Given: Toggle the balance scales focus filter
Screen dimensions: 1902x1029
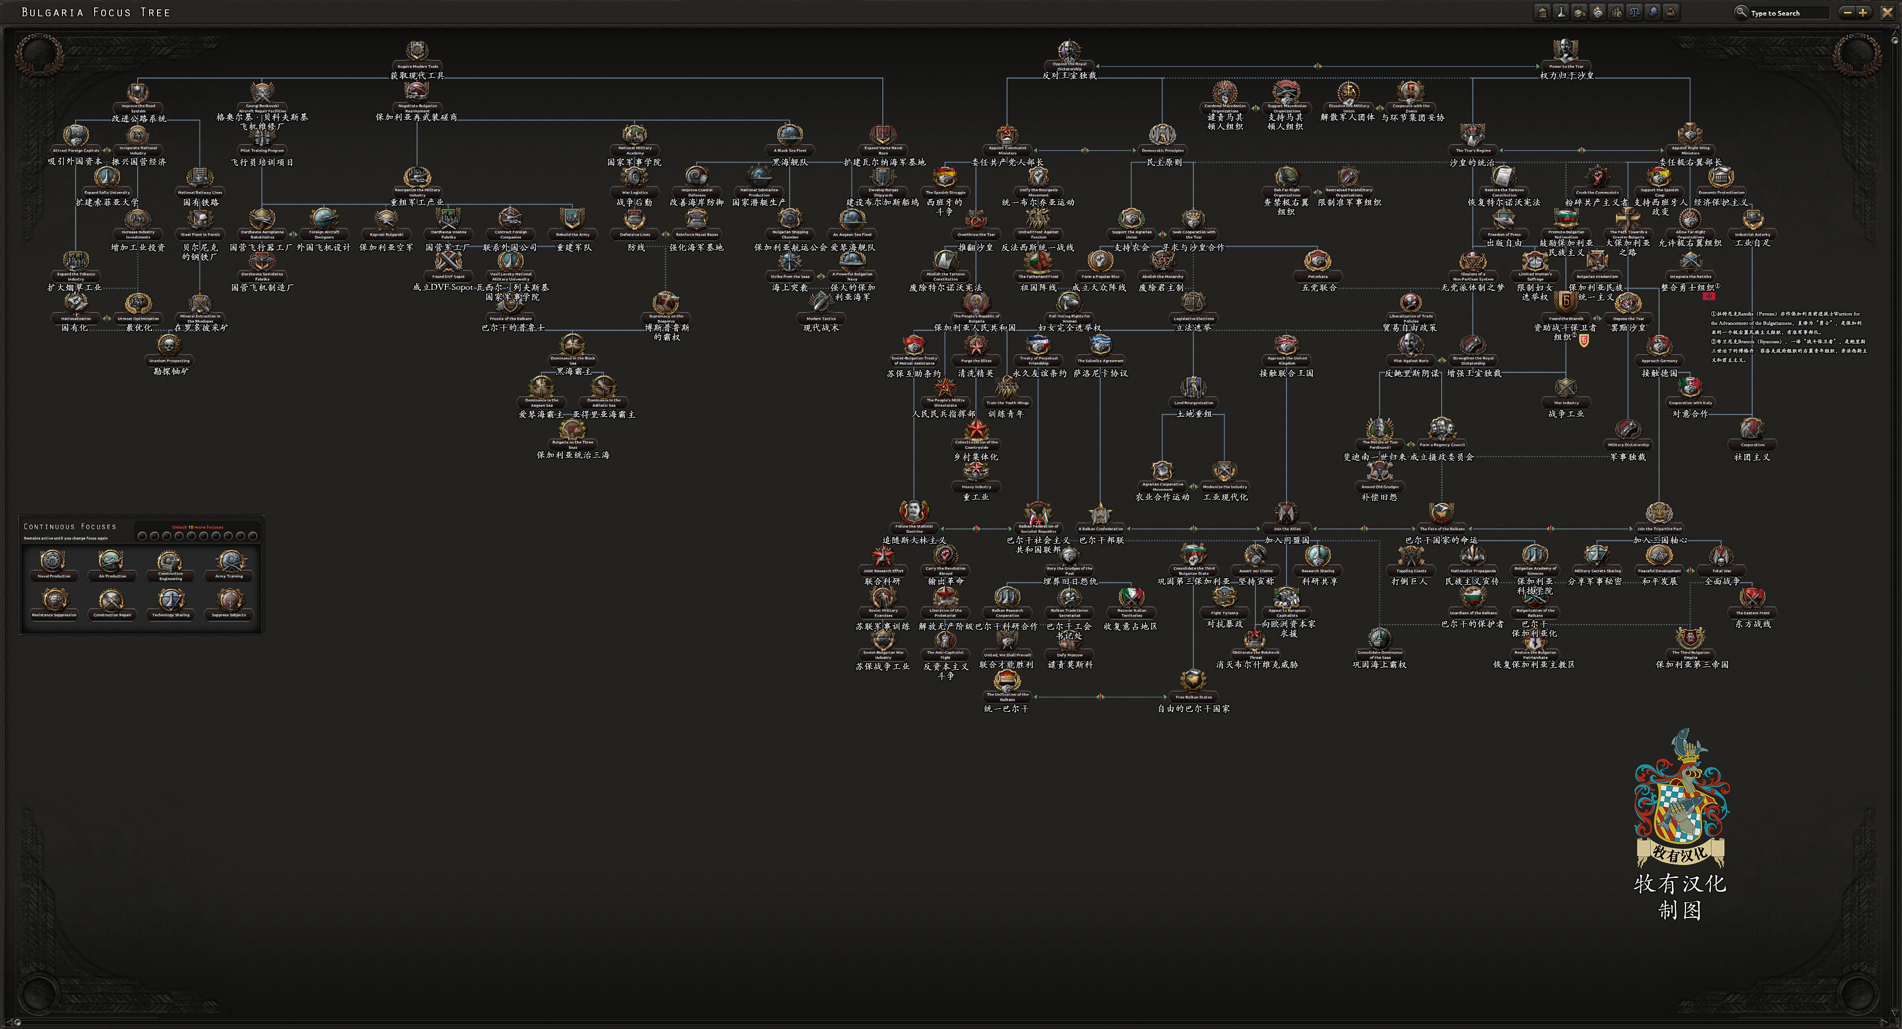Looking at the screenshot, I should coord(1635,12).
